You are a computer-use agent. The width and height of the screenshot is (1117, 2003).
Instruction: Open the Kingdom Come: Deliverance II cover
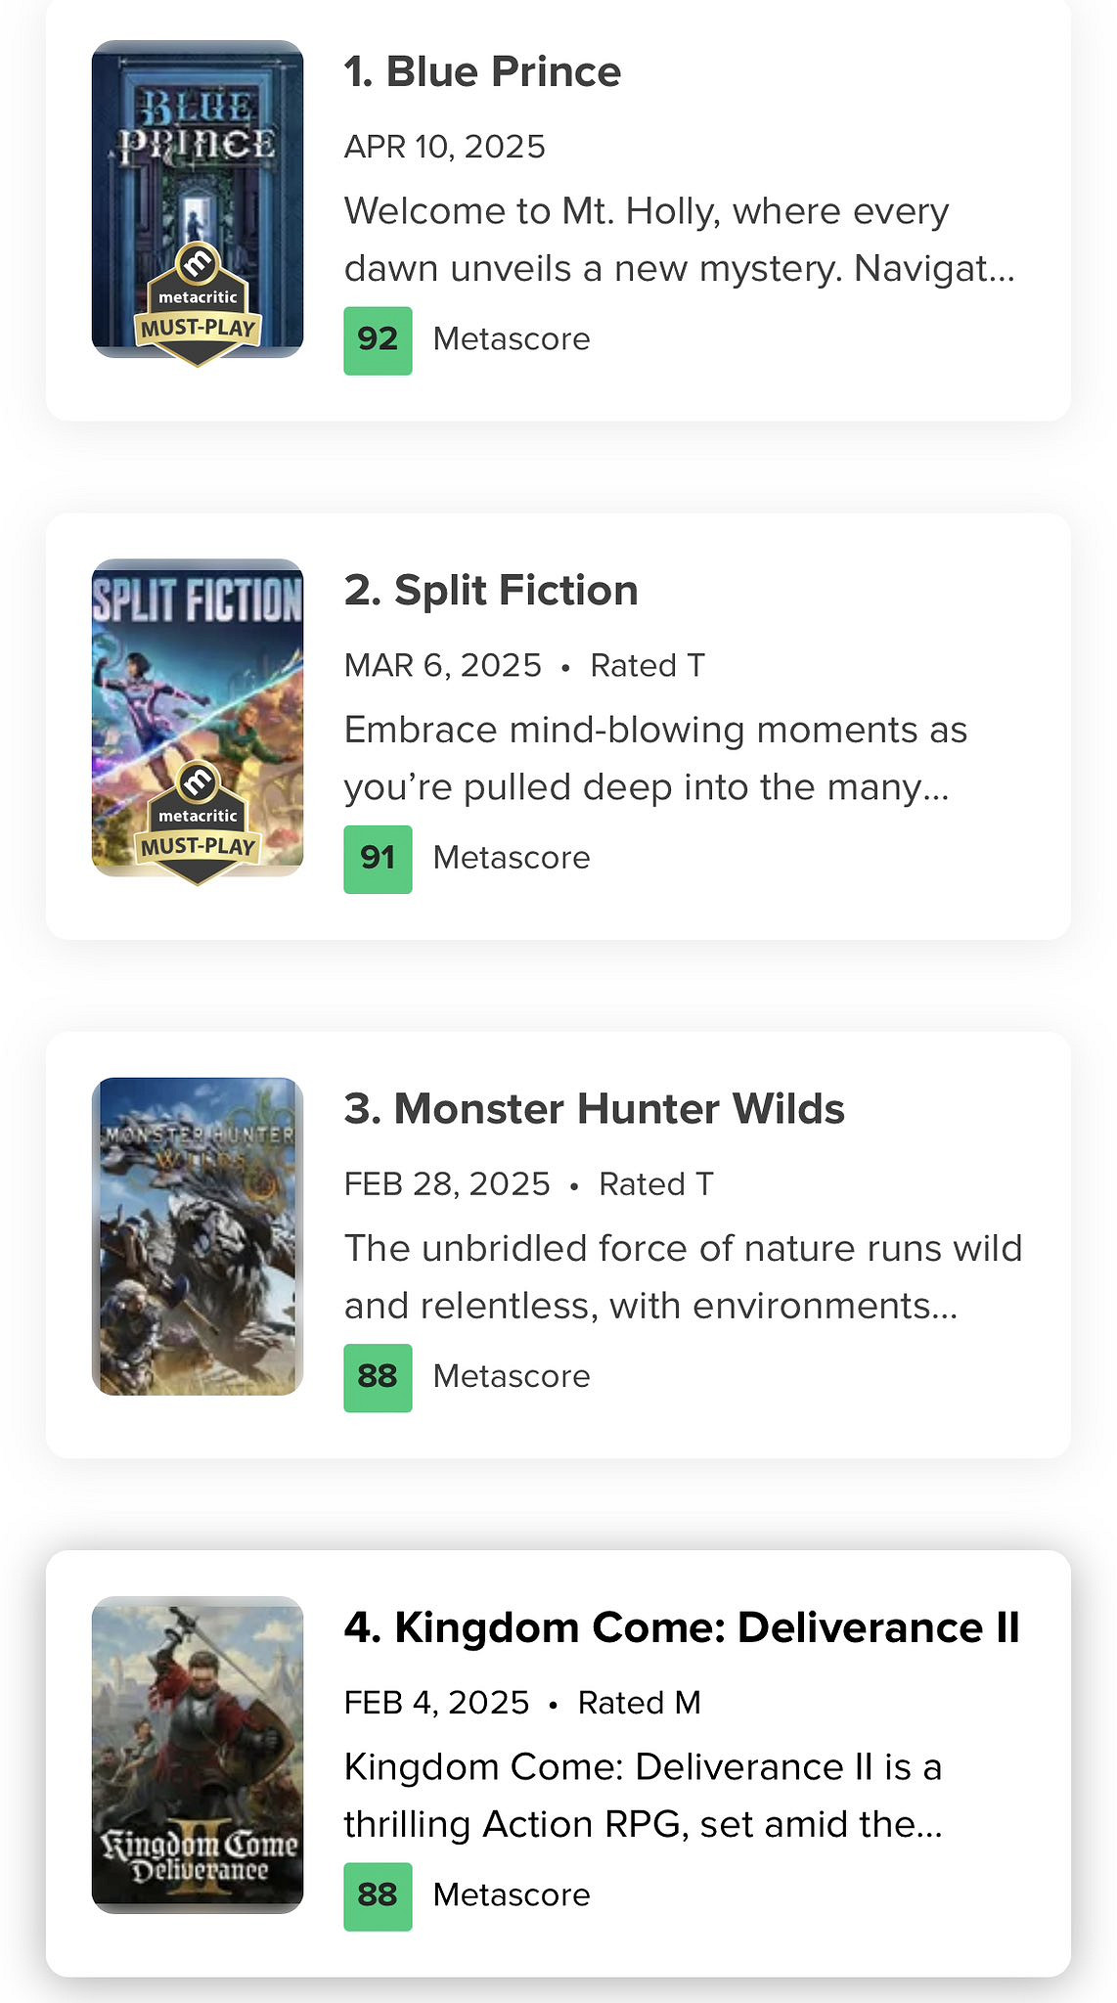[x=198, y=1755]
